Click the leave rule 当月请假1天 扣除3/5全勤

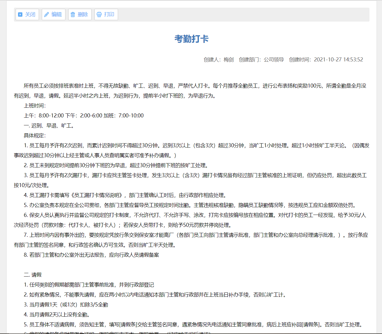[x=66, y=305]
